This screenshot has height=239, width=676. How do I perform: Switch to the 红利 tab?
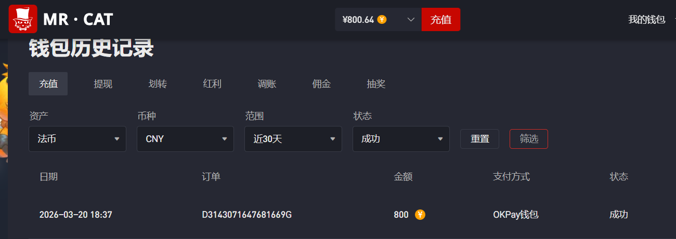coord(212,84)
